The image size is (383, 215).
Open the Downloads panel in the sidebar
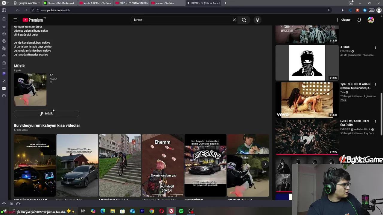point(4,26)
